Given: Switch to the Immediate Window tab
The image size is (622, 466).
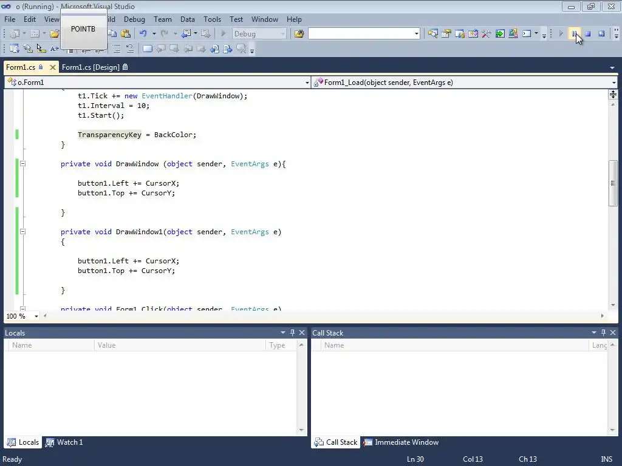Looking at the screenshot, I should point(402,442).
